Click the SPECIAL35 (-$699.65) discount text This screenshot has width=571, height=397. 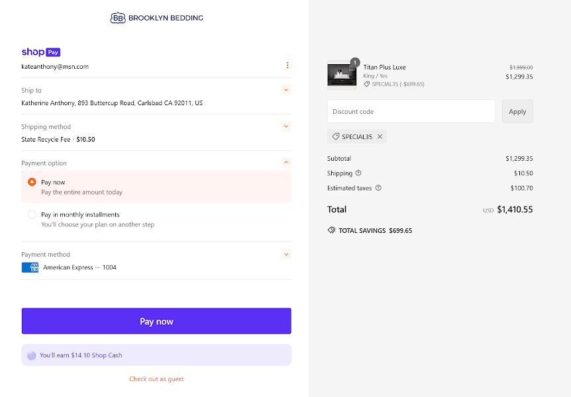398,84
